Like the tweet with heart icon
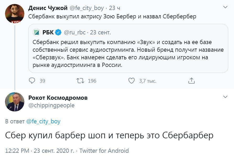The image size is (234, 158). click(x=131, y=81)
